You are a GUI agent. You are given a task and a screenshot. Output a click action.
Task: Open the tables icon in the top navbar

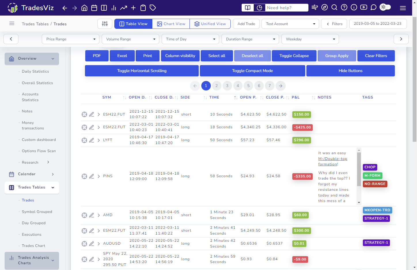104,8
